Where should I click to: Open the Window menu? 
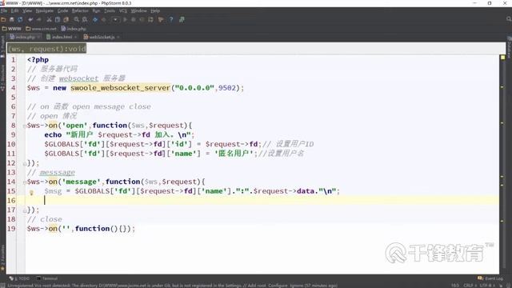[138, 10]
